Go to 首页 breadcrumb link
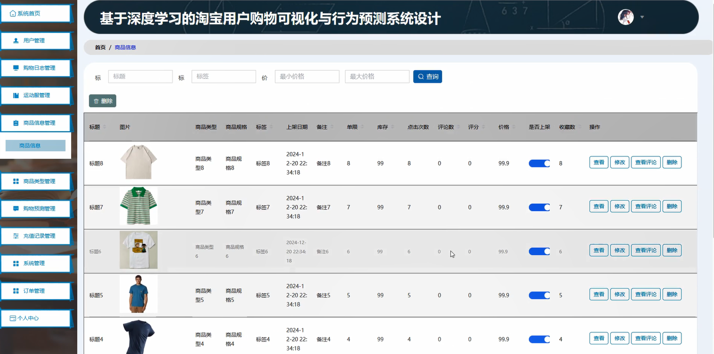This screenshot has height=354, width=714. click(x=100, y=48)
